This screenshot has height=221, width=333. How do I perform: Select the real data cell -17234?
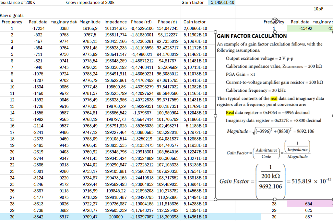(x=38, y=28)
